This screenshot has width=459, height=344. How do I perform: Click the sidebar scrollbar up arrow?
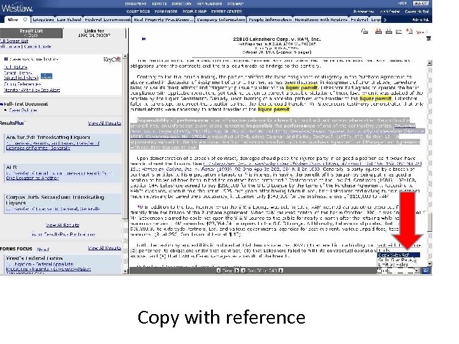pos(126,56)
